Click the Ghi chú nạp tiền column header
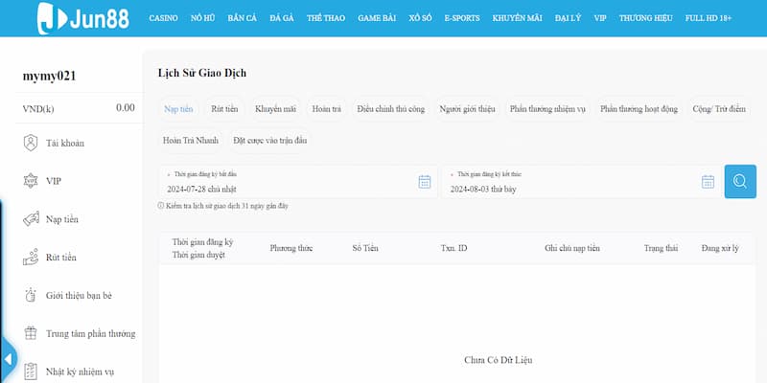This screenshot has width=767, height=383. 572,248
